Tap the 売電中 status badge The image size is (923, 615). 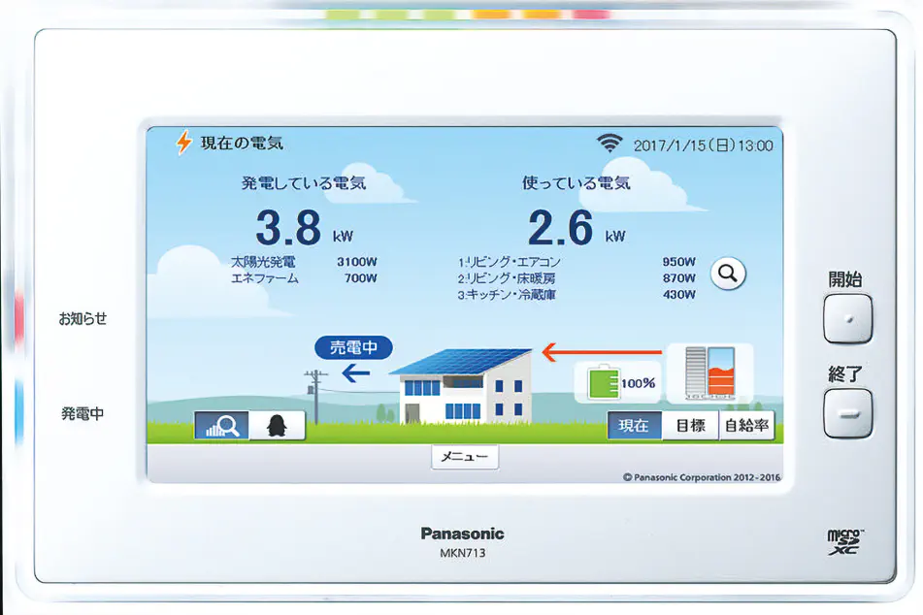point(354,347)
